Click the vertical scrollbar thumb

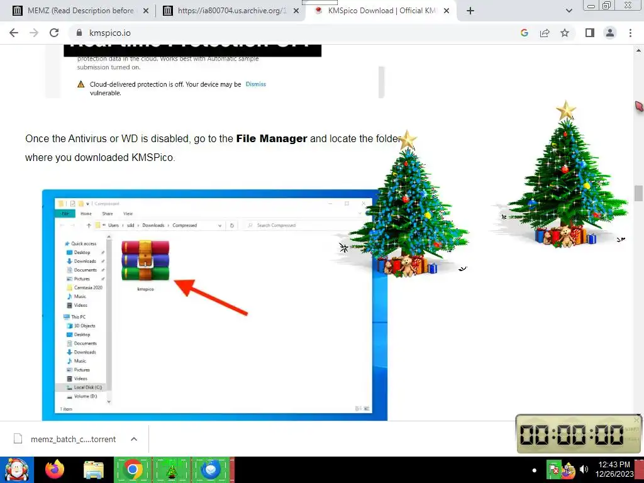638,194
